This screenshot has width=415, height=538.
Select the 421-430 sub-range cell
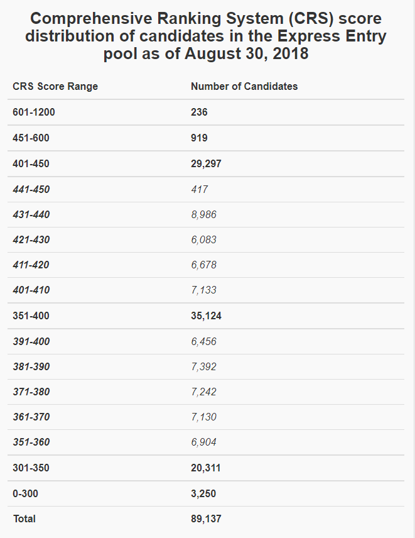click(31, 240)
